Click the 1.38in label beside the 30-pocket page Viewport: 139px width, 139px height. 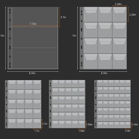tap(89, 124)
